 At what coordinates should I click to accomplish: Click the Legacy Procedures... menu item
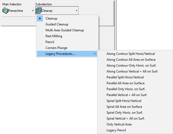point(67,54)
